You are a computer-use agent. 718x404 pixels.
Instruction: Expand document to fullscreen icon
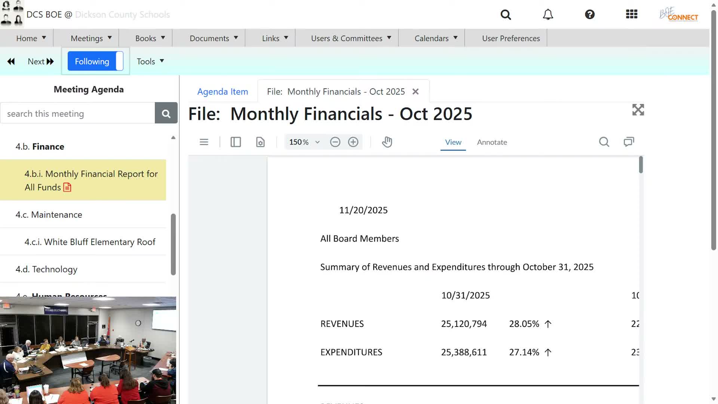pos(638,110)
